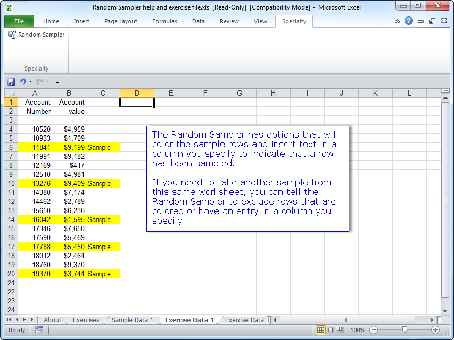Open Microsoft Excel Help question mark
Viewport: 454px width, 340px height.
(x=409, y=21)
